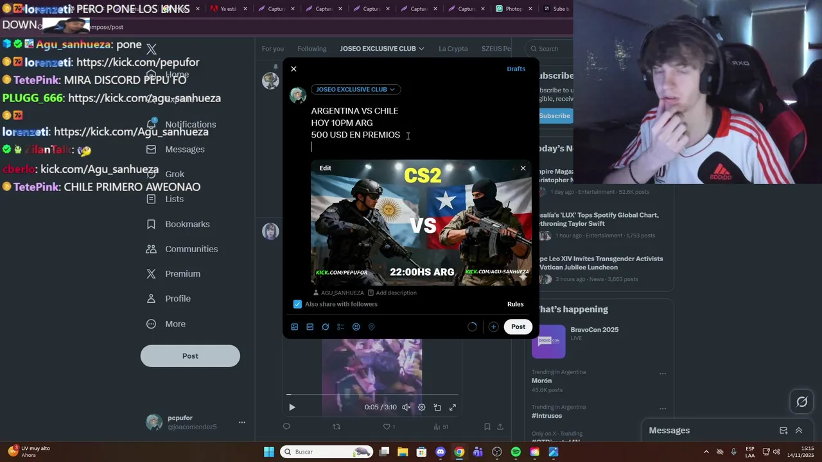822x462 pixels.
Task: Add description to the attached image
Action: click(392, 293)
